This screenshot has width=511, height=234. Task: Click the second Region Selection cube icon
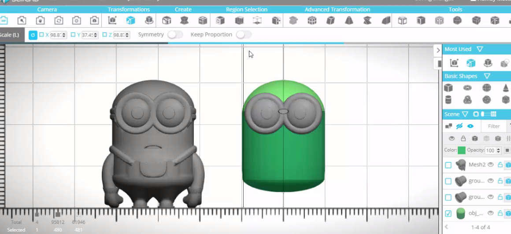[x=239, y=21]
